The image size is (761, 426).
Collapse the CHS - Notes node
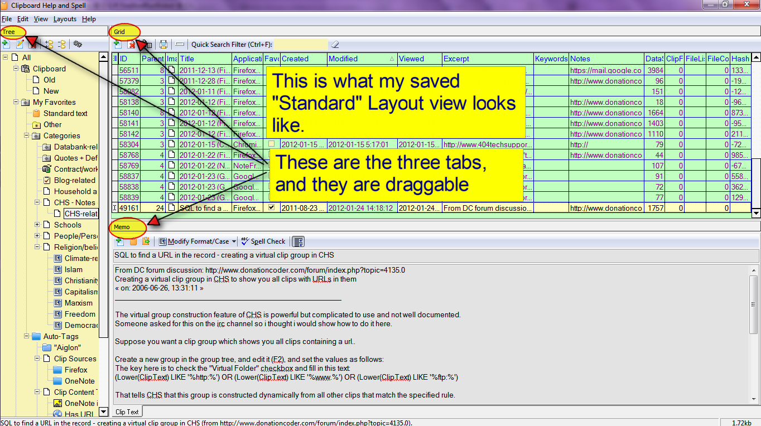tap(37, 202)
